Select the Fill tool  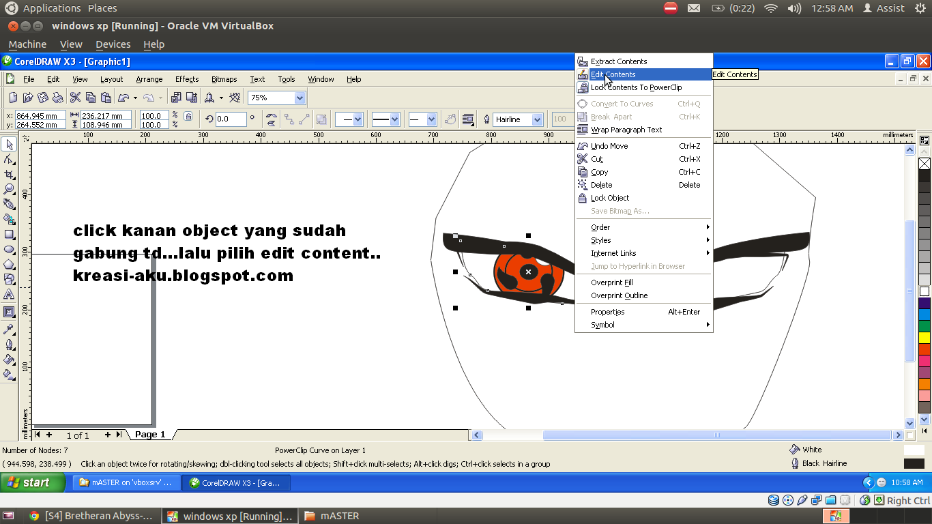(x=9, y=360)
